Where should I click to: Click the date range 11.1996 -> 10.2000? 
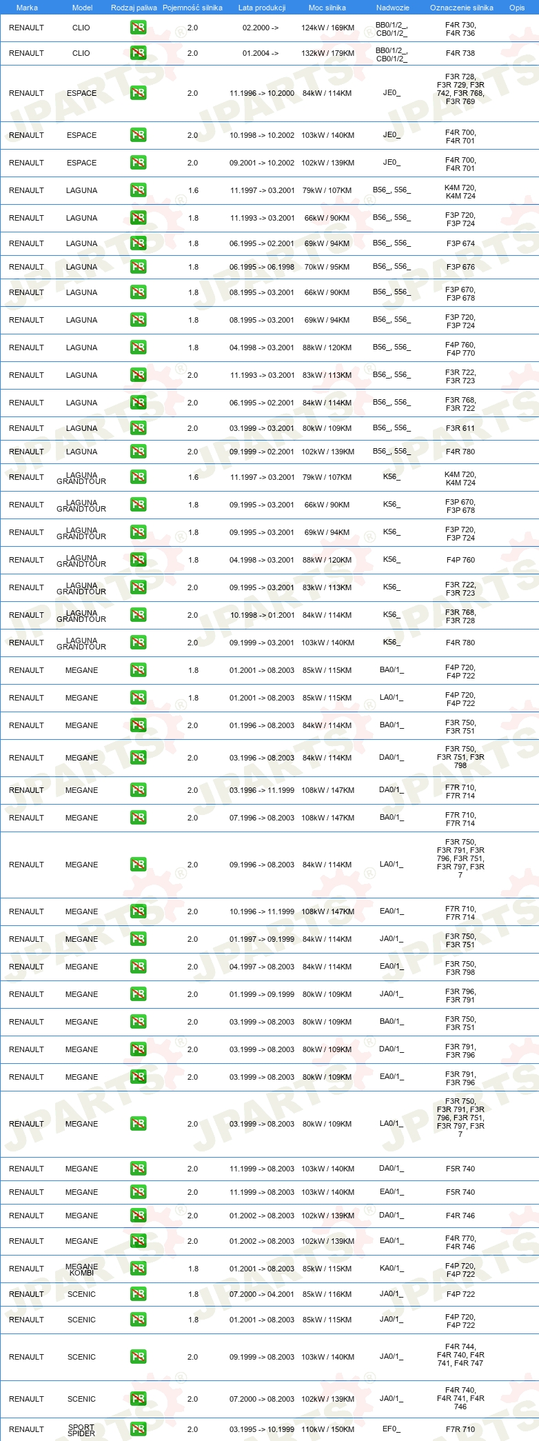coord(262,93)
